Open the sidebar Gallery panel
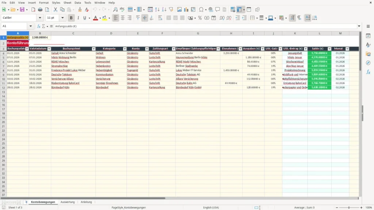374x210 pixels. 368,54
